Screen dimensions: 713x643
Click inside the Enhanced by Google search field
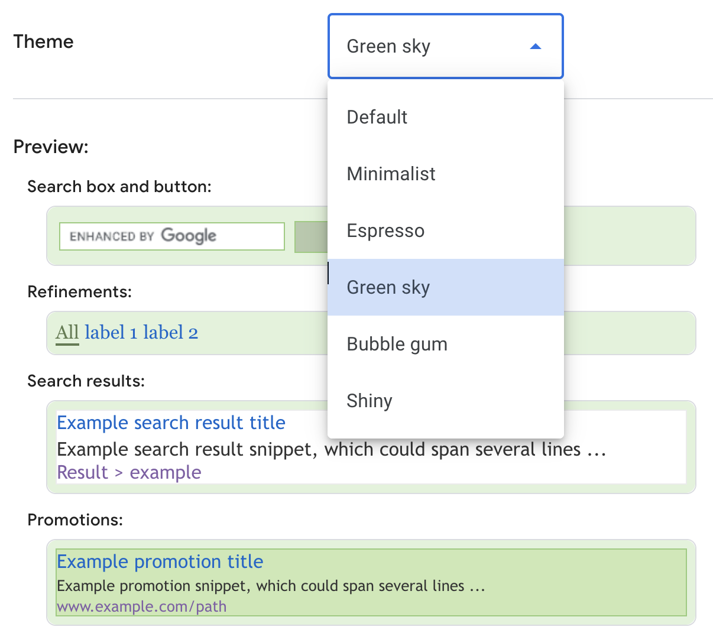tap(171, 236)
